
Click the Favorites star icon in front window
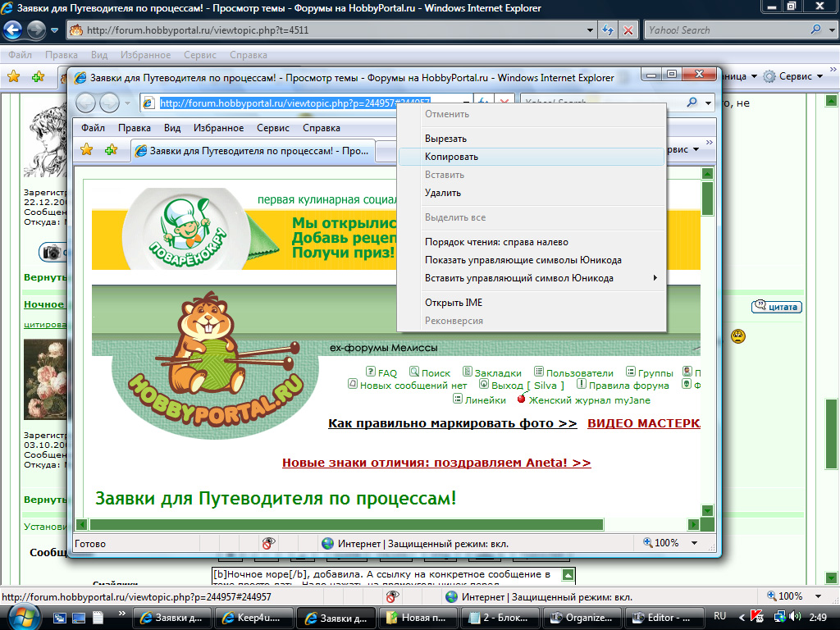[86, 150]
